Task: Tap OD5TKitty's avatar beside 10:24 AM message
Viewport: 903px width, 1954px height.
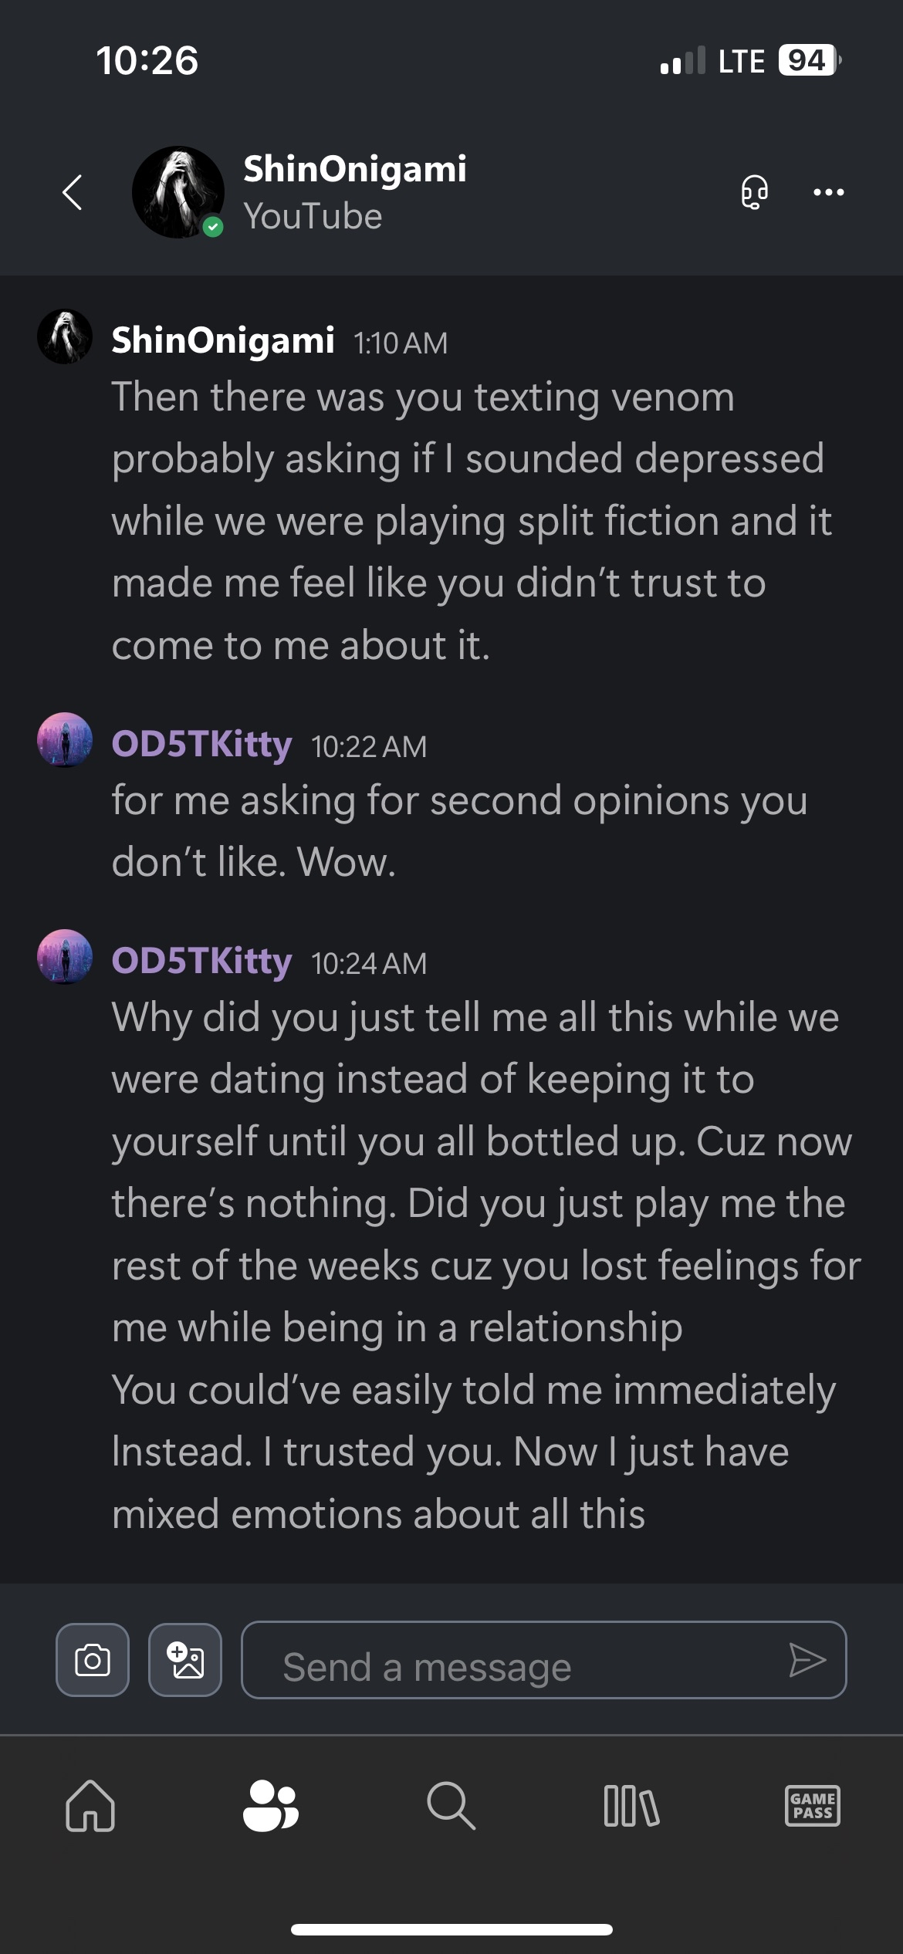Action: 65,957
